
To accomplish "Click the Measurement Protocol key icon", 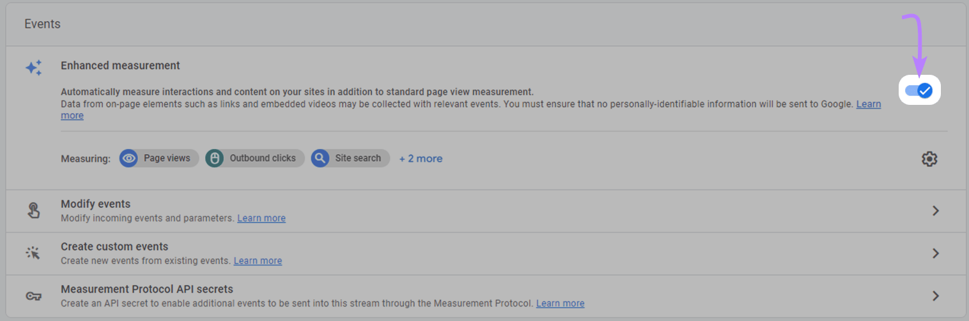I will [x=34, y=296].
